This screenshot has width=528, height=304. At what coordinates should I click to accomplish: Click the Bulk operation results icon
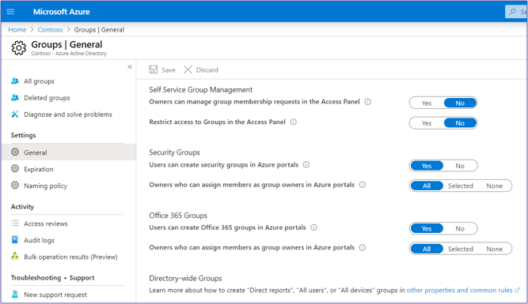pyautogui.click(x=15, y=257)
